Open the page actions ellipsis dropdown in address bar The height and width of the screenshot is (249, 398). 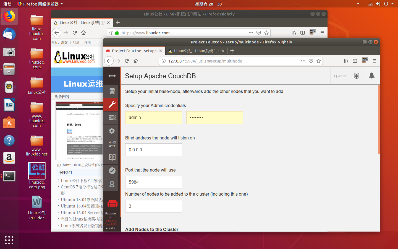303,61
